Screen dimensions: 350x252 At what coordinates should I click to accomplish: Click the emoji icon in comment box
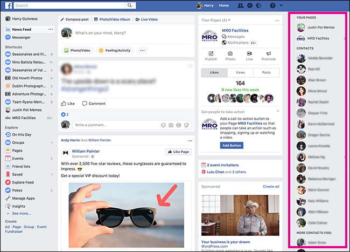pos(163,125)
